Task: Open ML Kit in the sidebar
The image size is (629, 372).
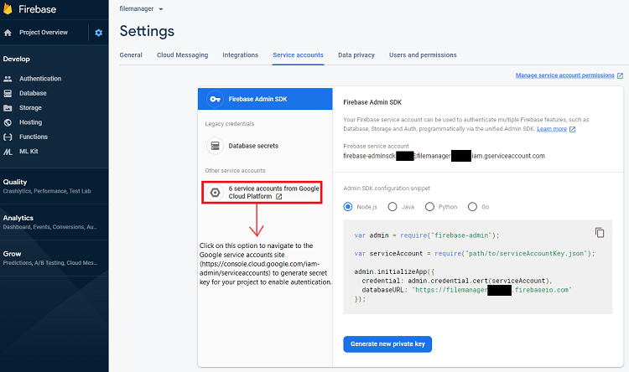Action: click(29, 151)
